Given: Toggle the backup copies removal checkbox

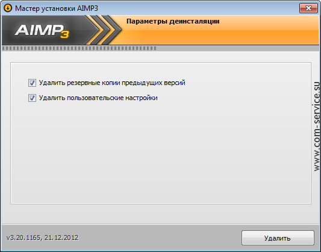Looking at the screenshot, I should 32,83.
